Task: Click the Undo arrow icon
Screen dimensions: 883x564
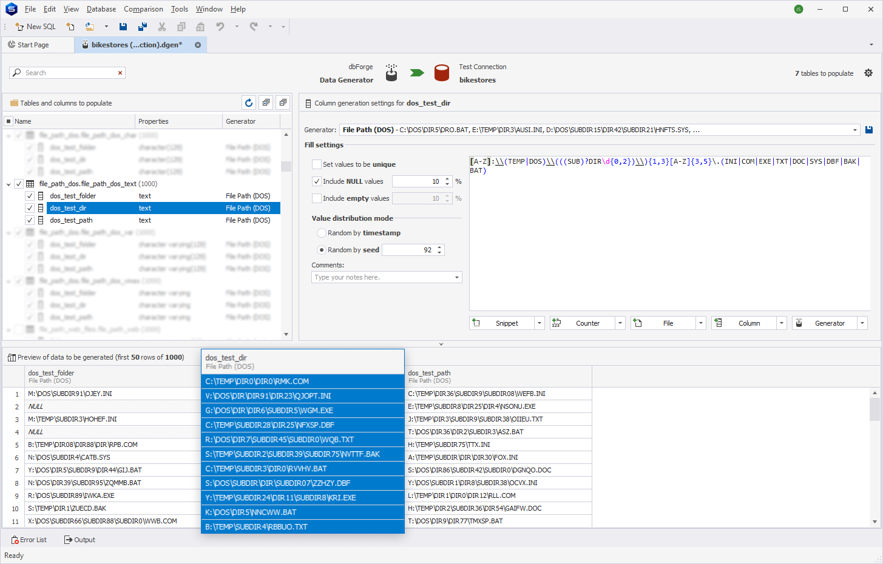Action: (x=220, y=27)
